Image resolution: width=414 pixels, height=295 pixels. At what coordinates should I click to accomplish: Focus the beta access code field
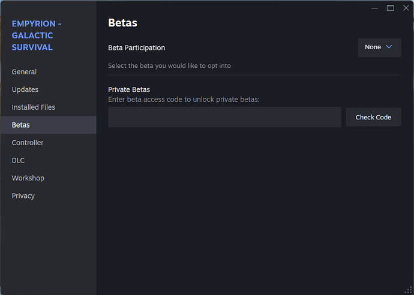(x=224, y=117)
